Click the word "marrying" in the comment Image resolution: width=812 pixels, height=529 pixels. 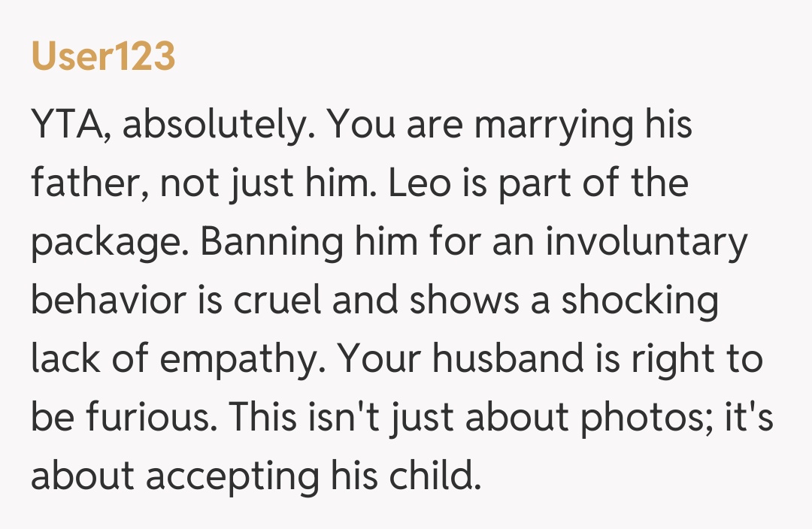tap(554, 126)
